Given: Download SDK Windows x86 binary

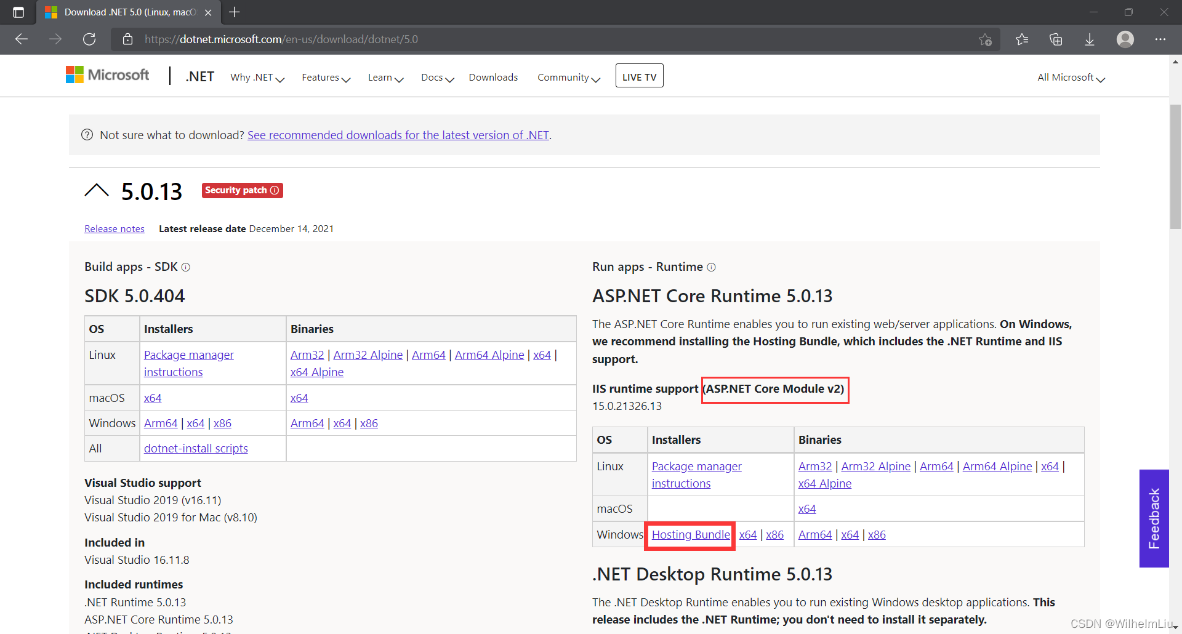Looking at the screenshot, I should point(369,423).
